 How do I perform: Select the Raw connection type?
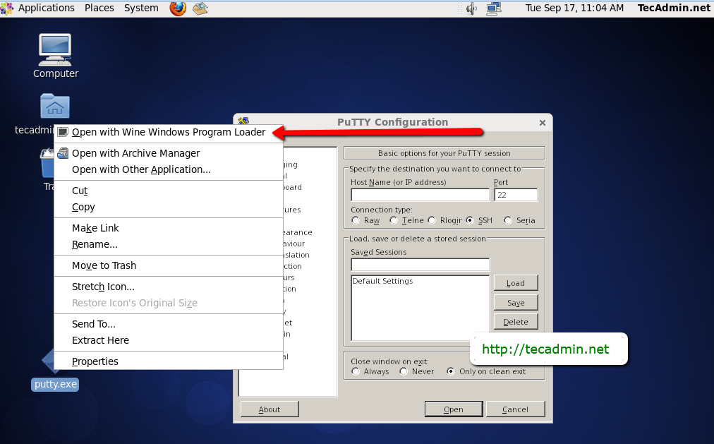(x=356, y=220)
